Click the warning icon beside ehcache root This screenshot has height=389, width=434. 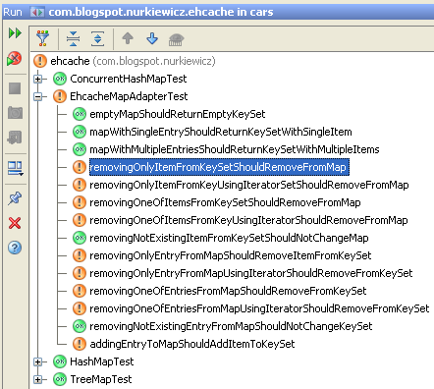click(x=40, y=61)
